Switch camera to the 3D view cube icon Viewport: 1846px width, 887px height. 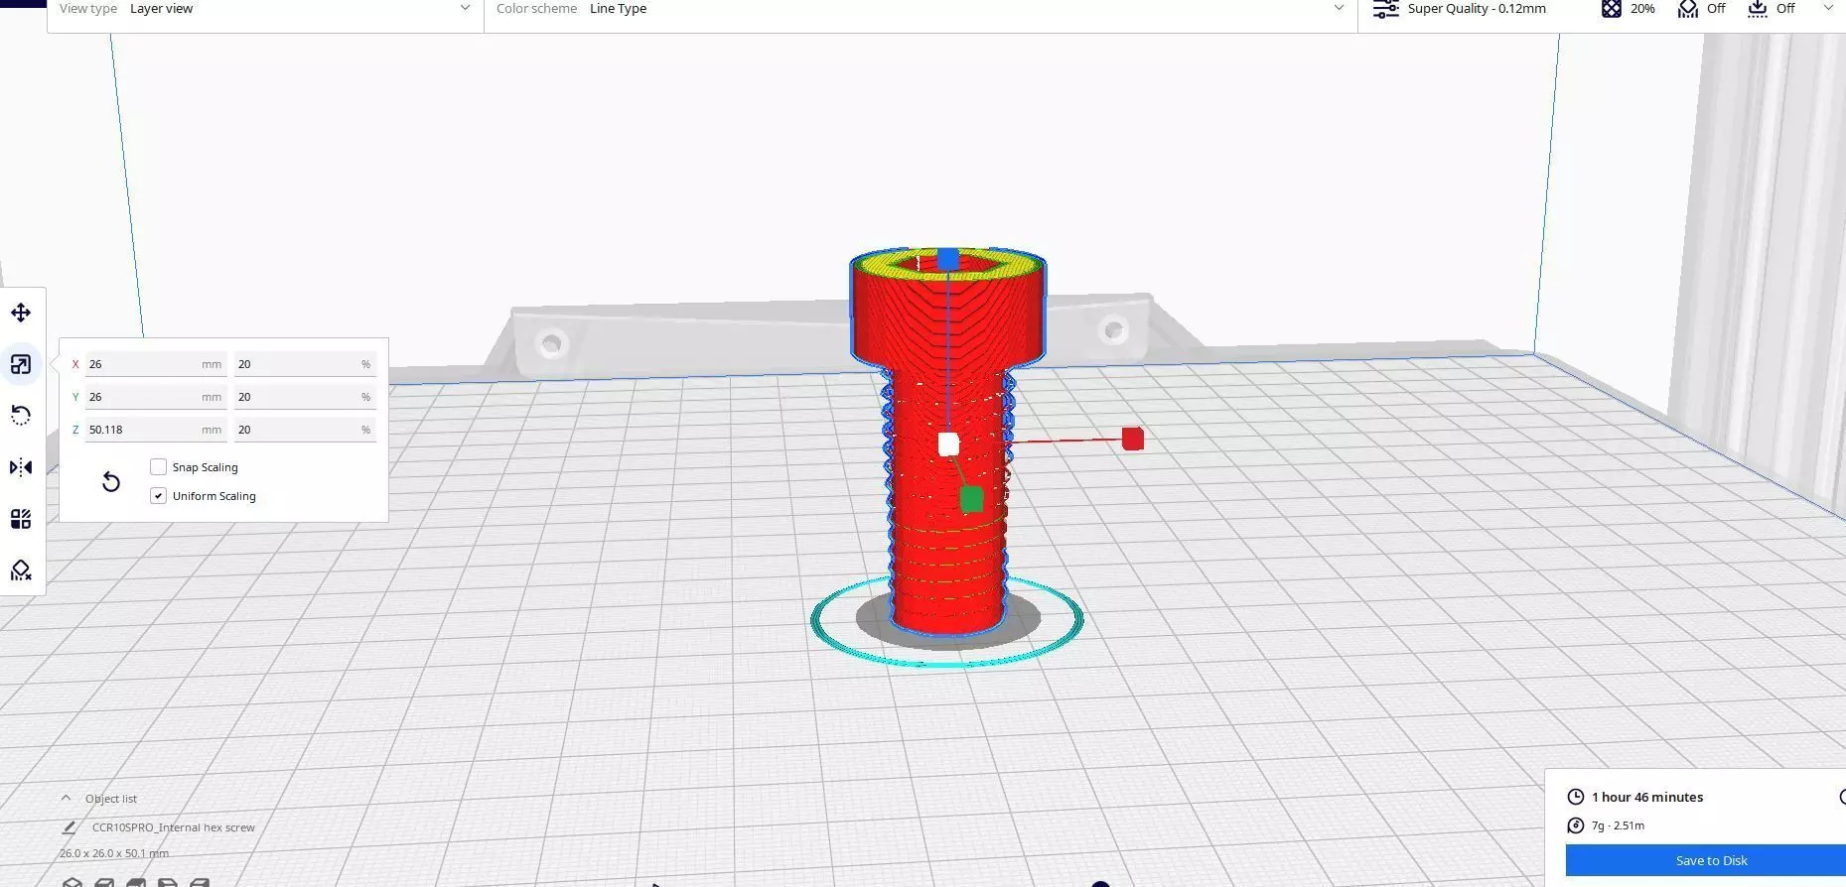pyautogui.click(x=71, y=882)
